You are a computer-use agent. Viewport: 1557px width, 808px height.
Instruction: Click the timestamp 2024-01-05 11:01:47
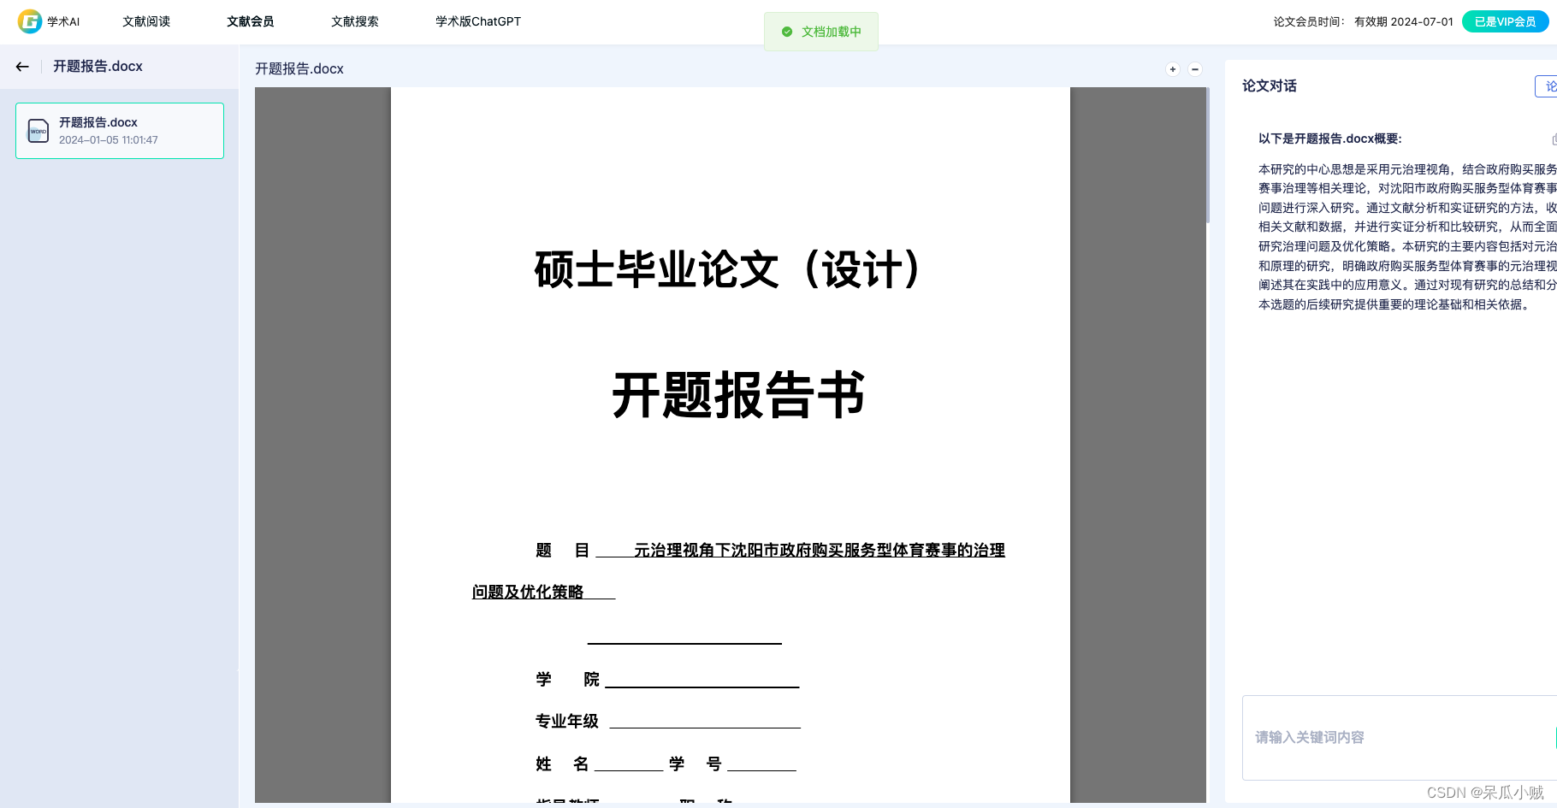pyautogui.click(x=109, y=140)
